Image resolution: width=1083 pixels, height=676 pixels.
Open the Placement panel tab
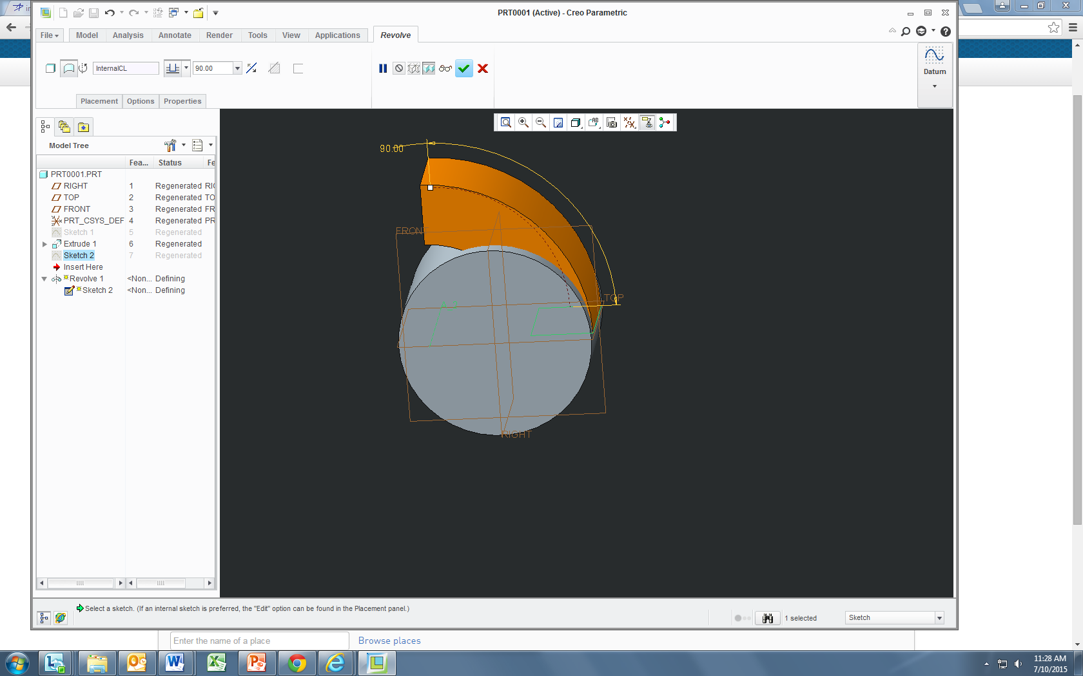tap(99, 101)
